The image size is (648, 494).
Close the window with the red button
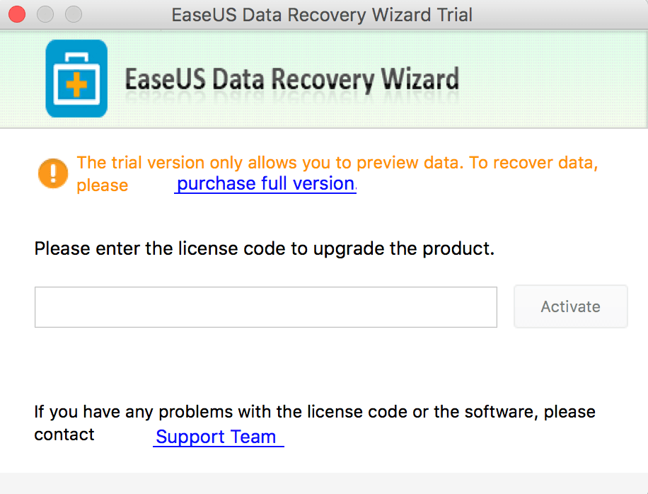click(x=17, y=14)
